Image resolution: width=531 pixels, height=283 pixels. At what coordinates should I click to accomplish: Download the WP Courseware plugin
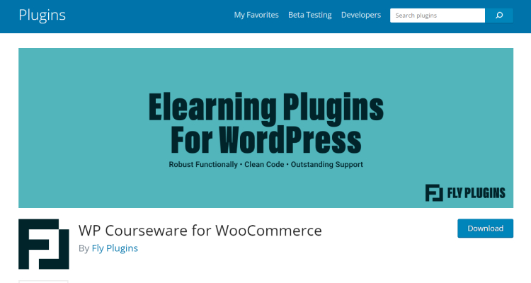[485, 228]
